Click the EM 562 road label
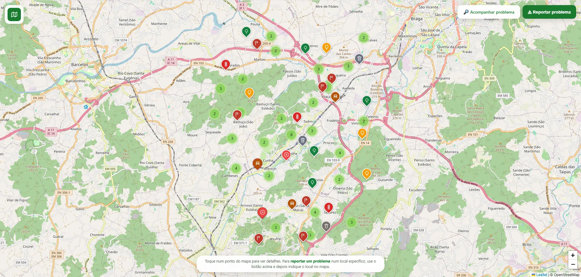The image size is (581, 277). click(x=219, y=202)
